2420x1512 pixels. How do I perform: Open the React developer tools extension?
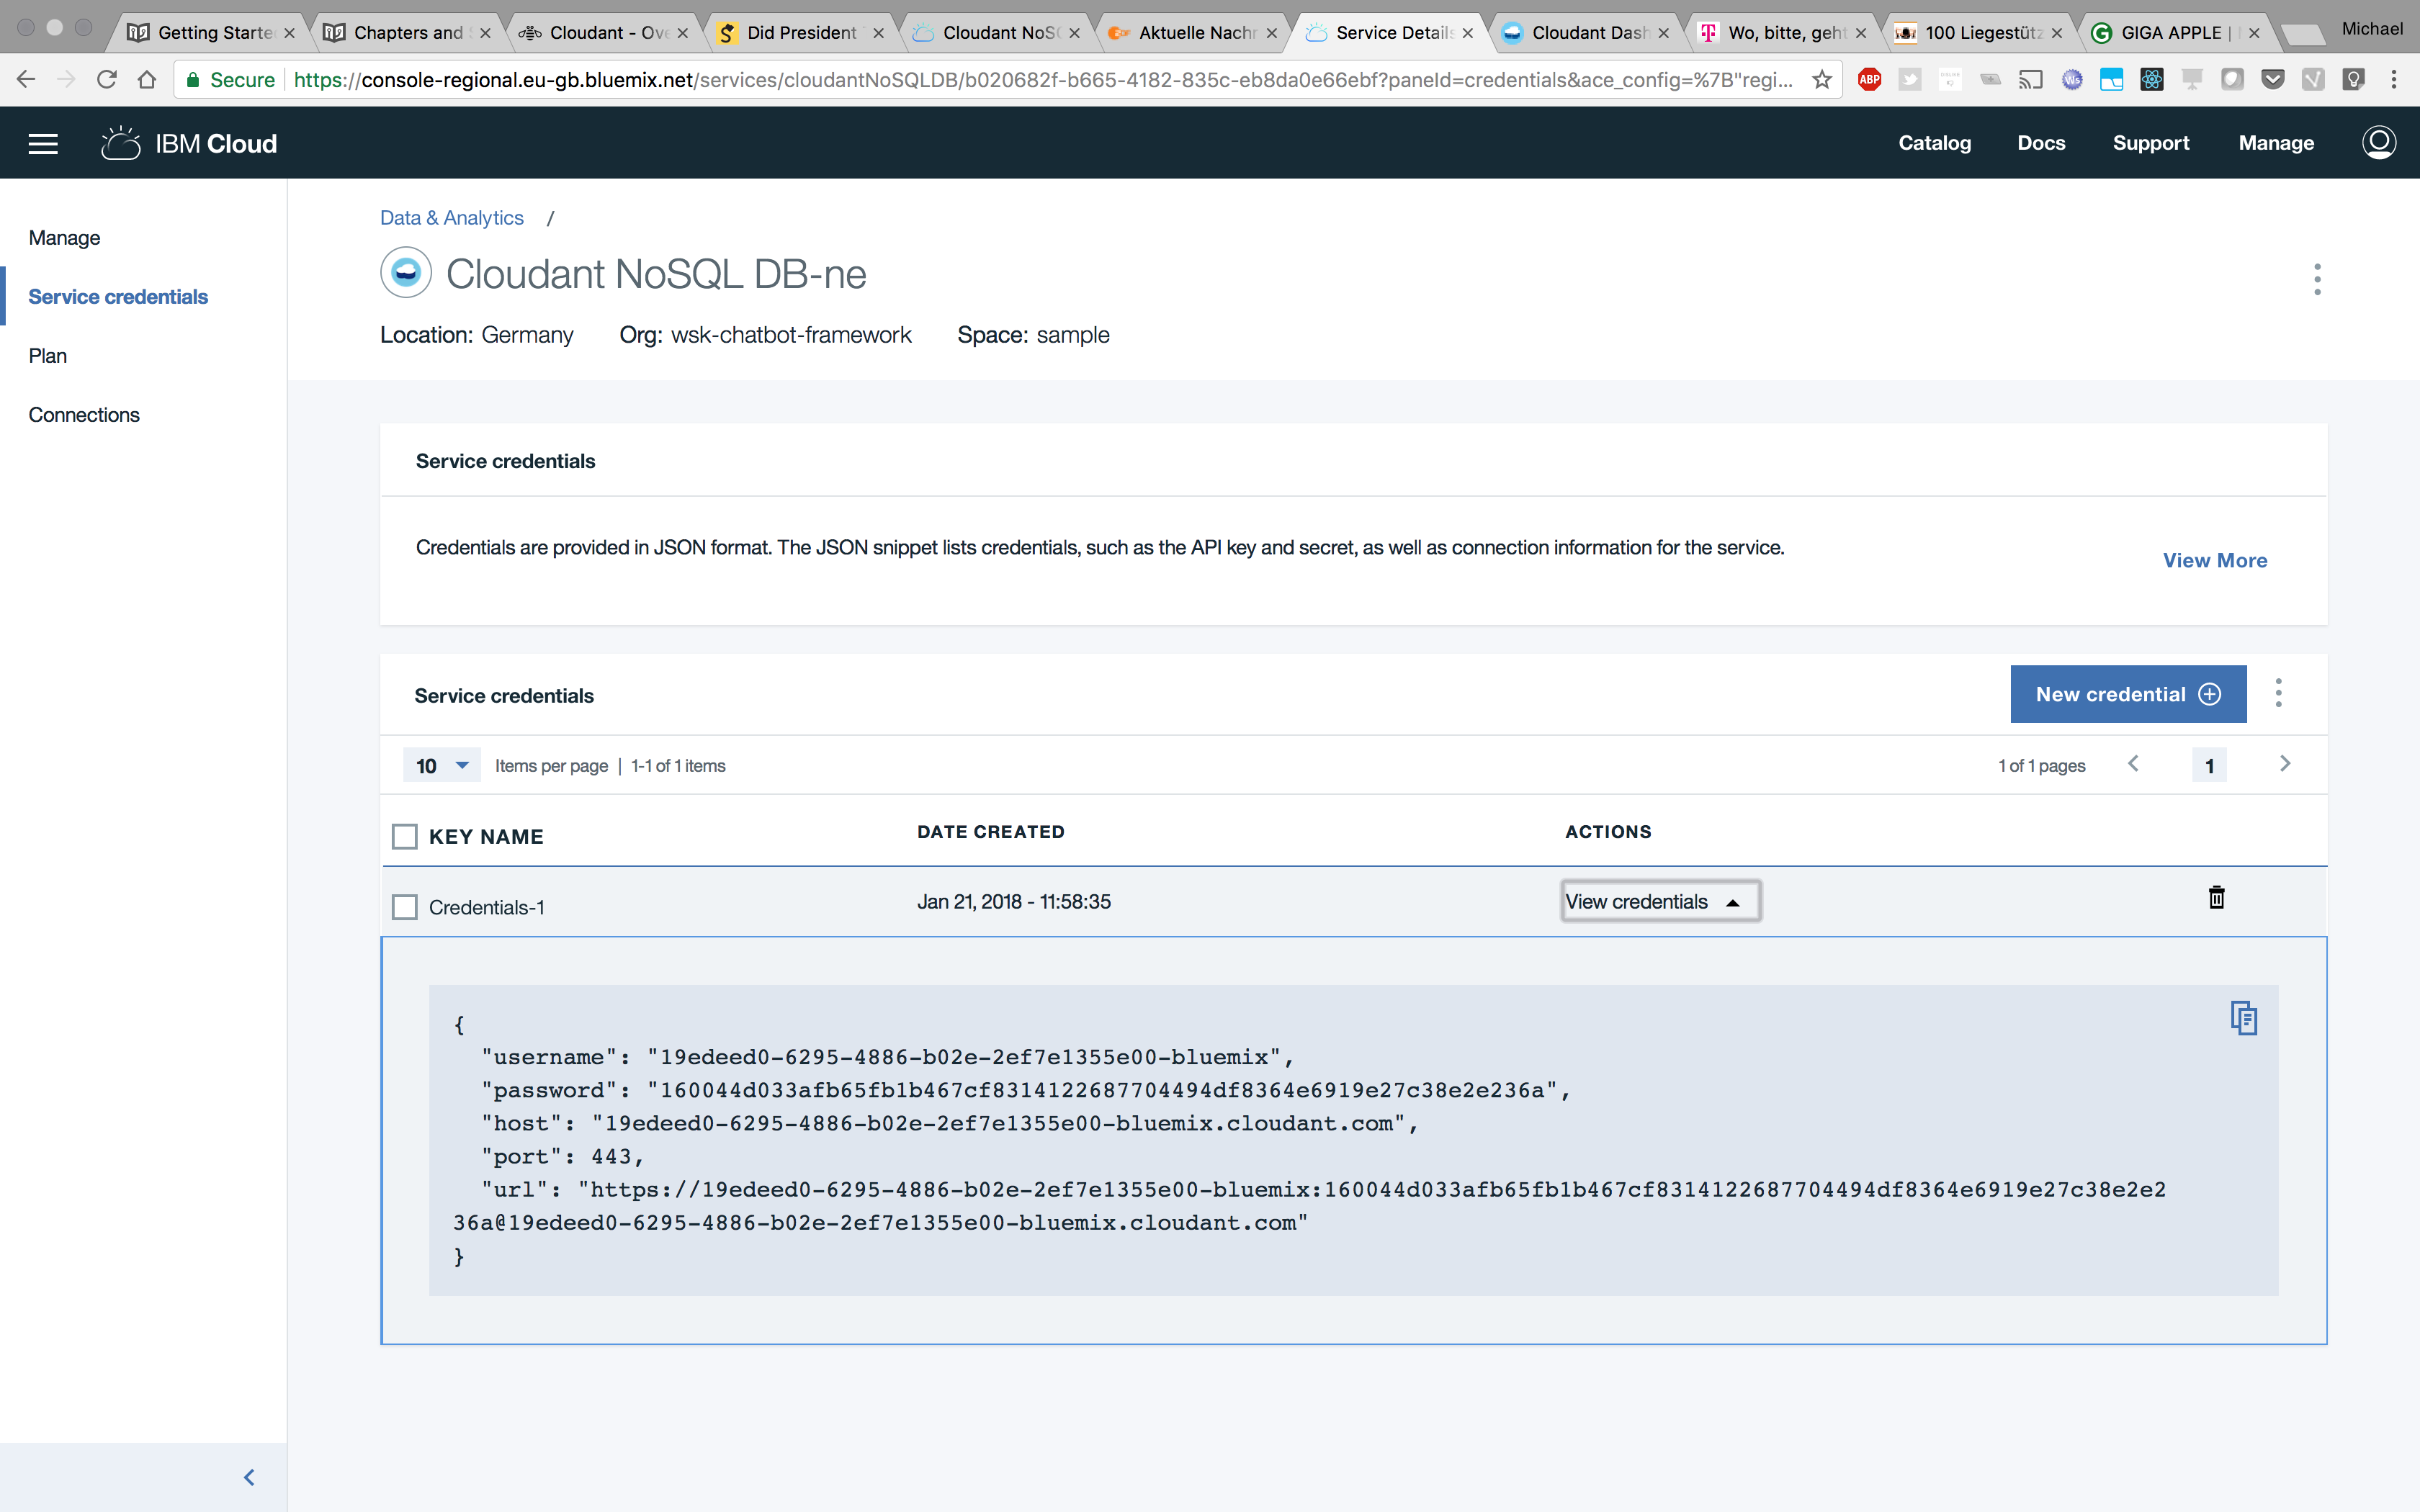2151,79
